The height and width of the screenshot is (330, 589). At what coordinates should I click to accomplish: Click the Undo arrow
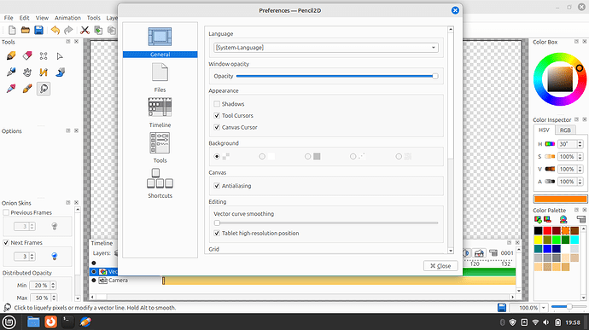point(55,30)
